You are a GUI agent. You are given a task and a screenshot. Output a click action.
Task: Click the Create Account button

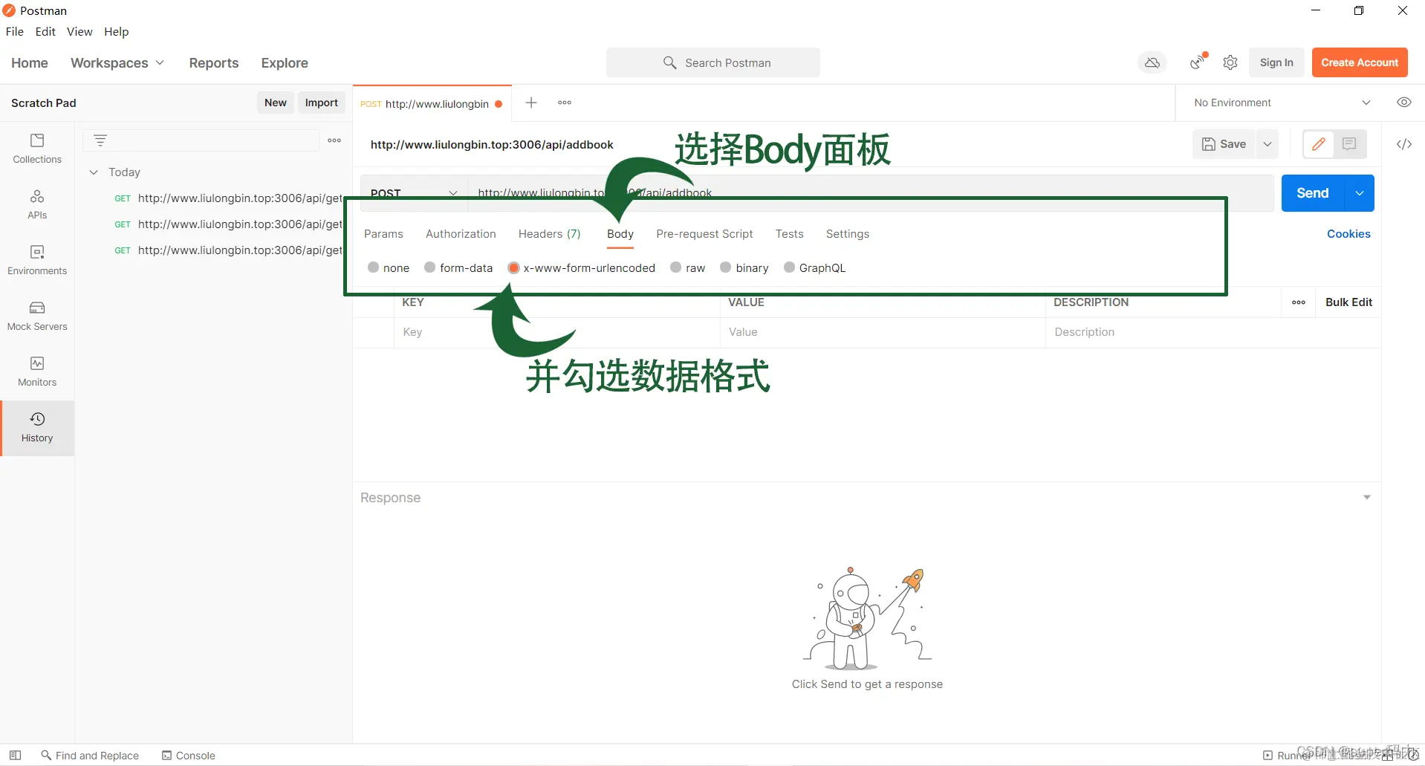[x=1360, y=62]
